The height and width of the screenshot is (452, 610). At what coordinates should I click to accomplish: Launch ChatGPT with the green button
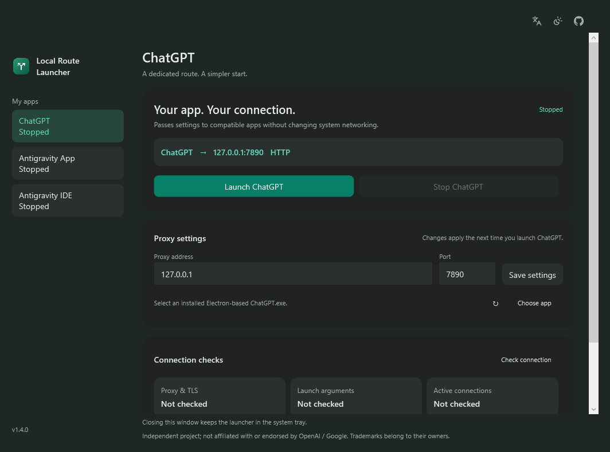253,186
